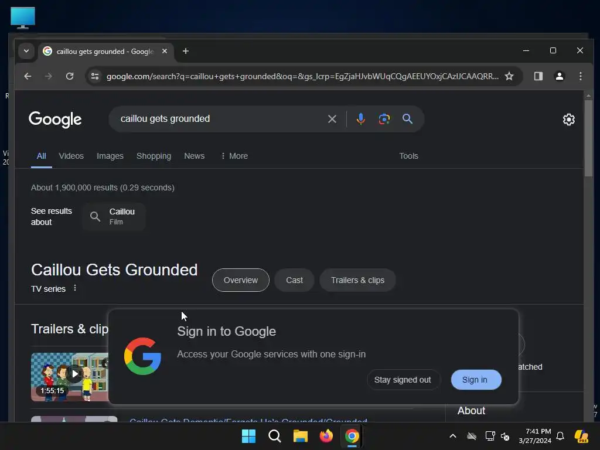The width and height of the screenshot is (600, 450).
Task: Switch to the Shopping tab
Action: coord(154,156)
